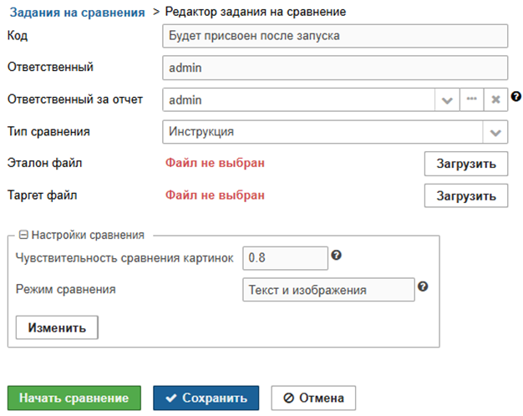Show help for Ответственный за отчет field
Image resolution: width=523 pixels, height=416 pixels.
(516, 96)
